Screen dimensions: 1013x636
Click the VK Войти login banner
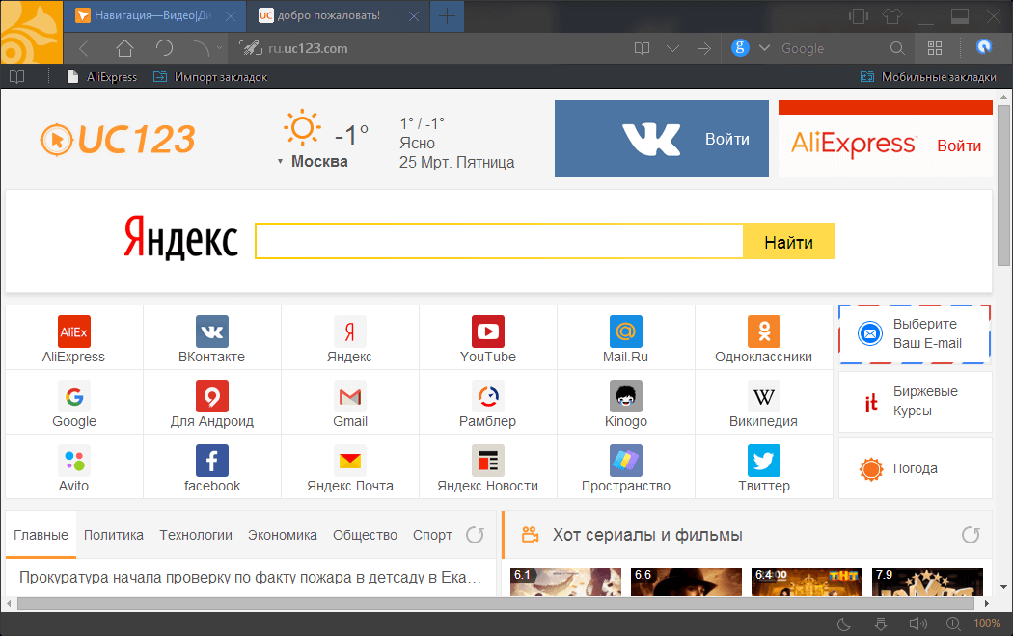(662, 139)
